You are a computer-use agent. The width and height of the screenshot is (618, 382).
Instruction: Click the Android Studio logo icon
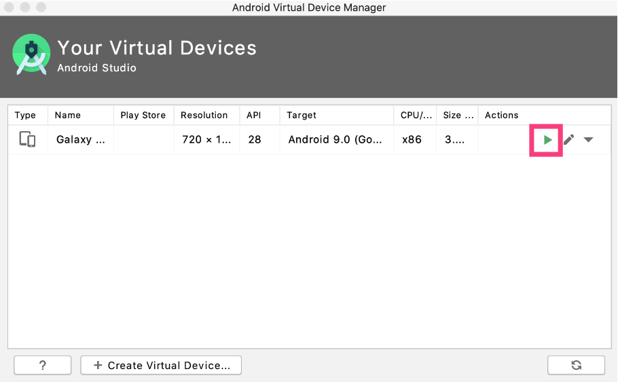click(x=31, y=54)
